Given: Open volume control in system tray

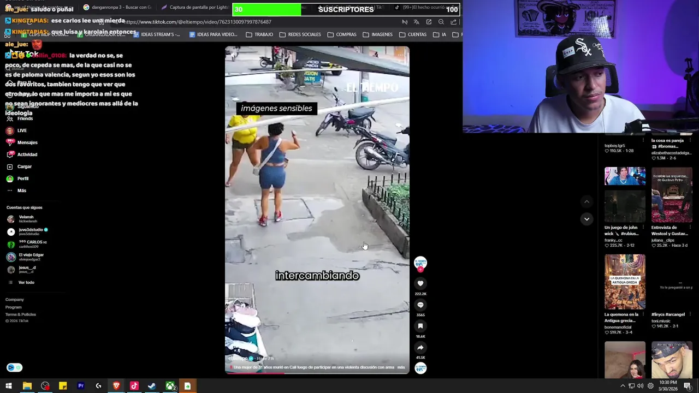Looking at the screenshot, I should coord(641,386).
